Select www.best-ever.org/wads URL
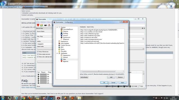The height and width of the screenshot is (100, 179). pyautogui.click(x=89, y=41)
